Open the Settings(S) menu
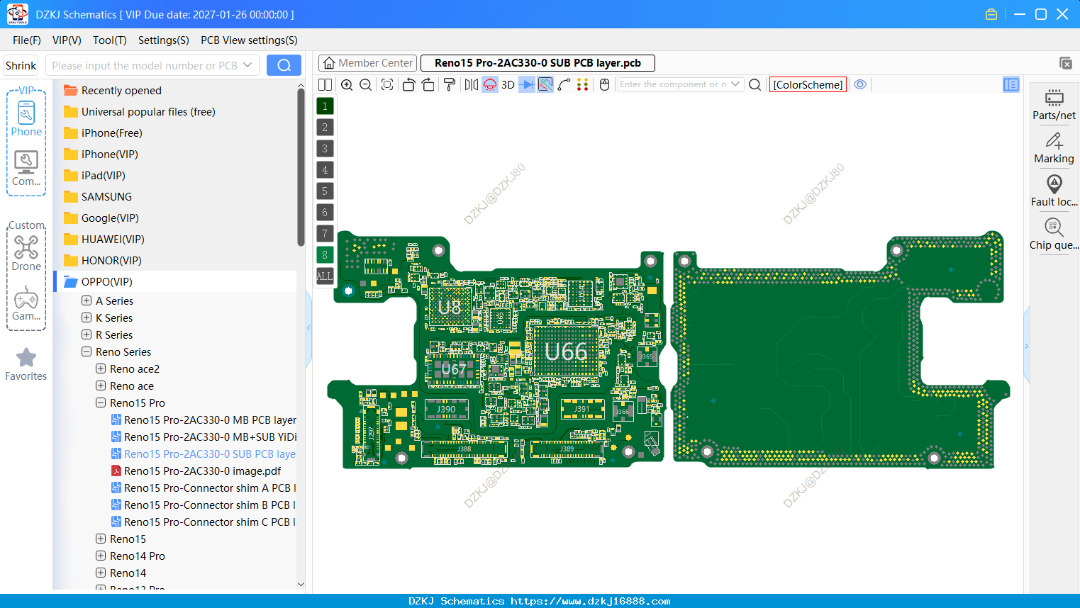Screen dimensions: 1080x608 click(x=164, y=40)
